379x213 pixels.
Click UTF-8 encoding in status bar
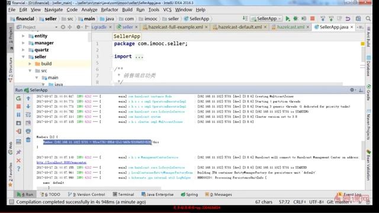316,202
